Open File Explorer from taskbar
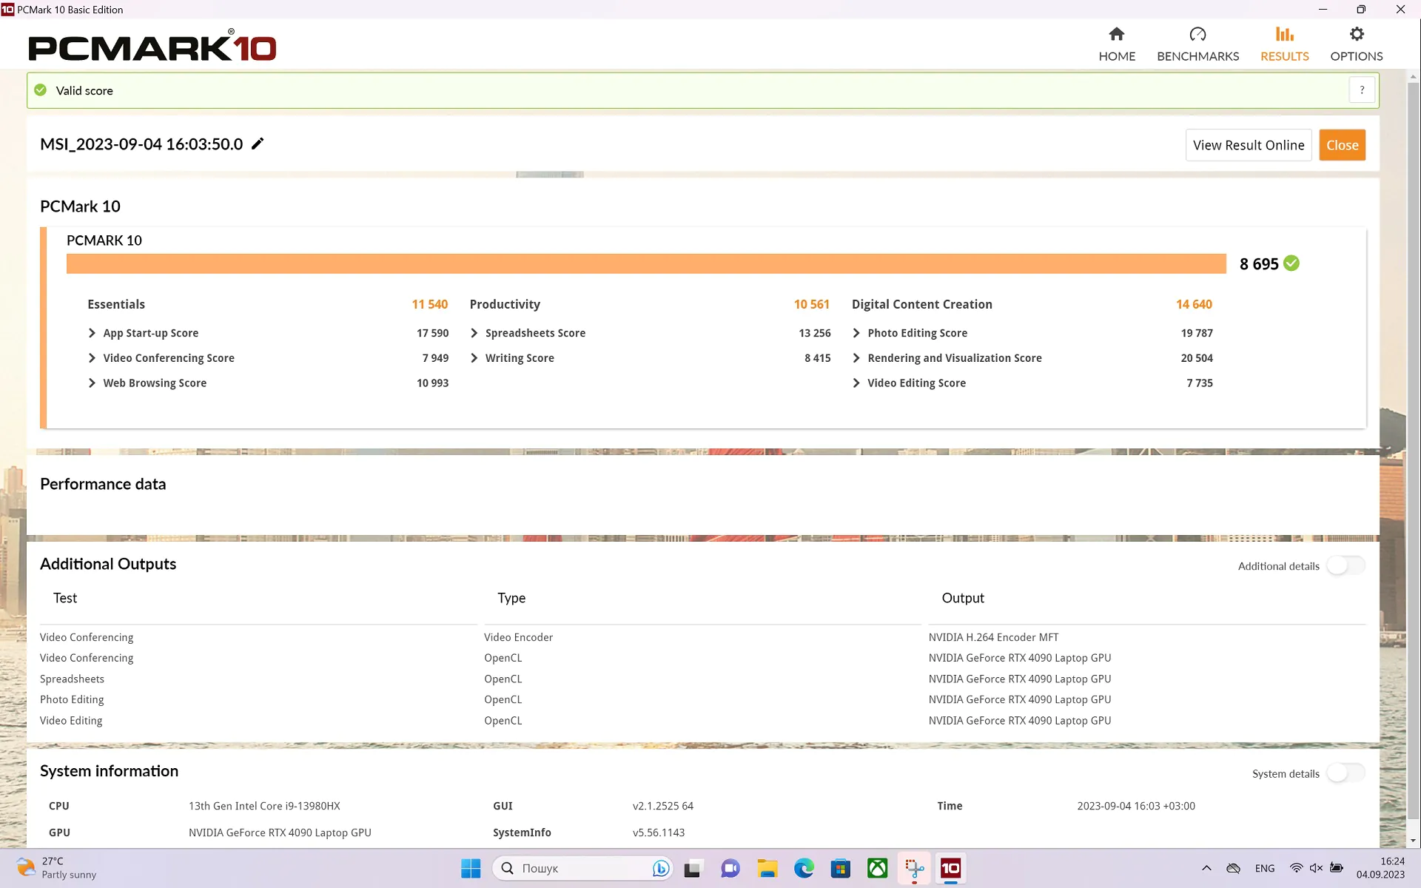Screen dimensions: 1421x888 point(767,868)
